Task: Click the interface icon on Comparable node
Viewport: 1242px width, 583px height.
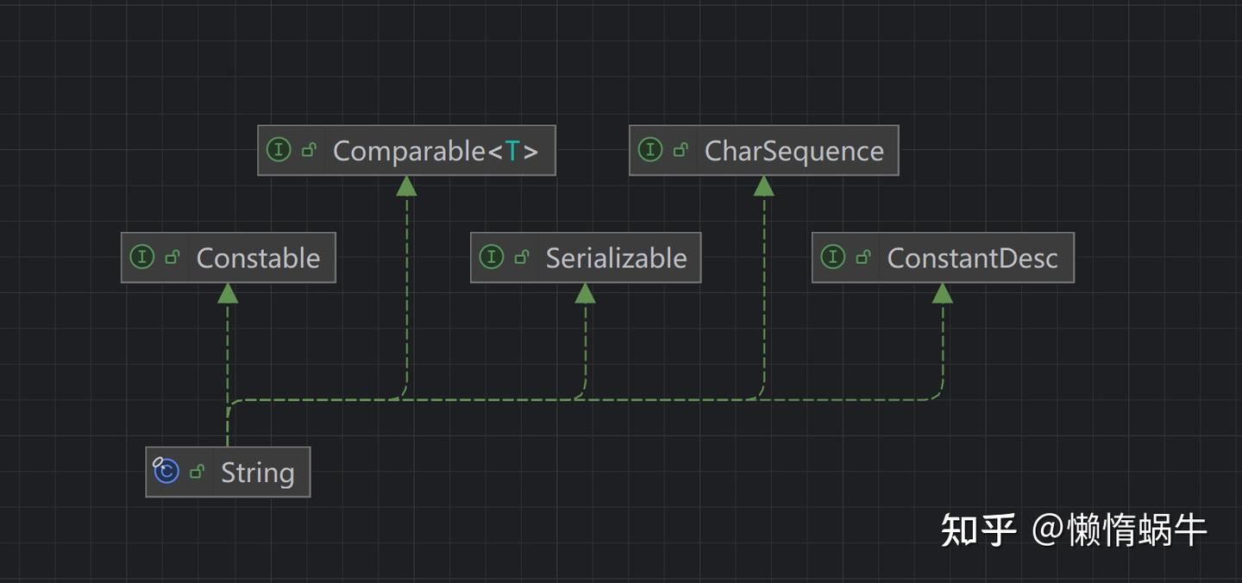Action: 279,150
